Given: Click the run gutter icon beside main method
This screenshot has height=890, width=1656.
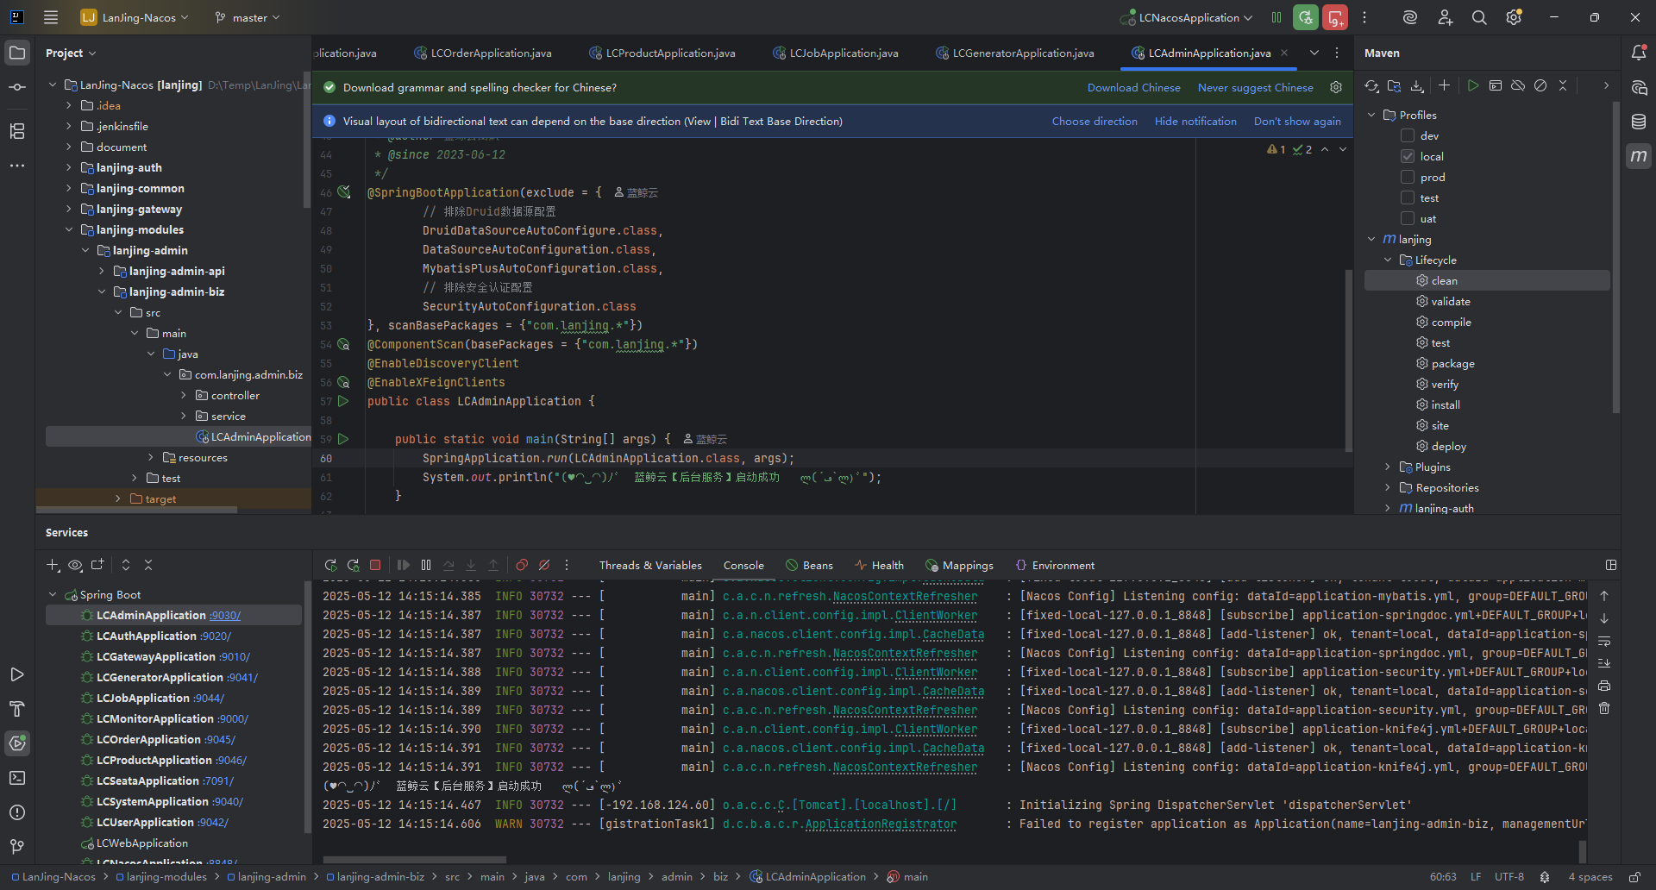Looking at the screenshot, I should point(343,439).
